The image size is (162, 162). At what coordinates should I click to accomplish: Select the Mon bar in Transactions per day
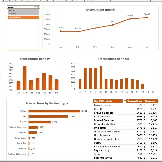pos(25,78)
